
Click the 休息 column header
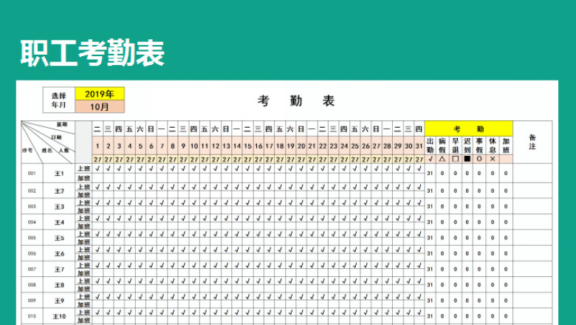493,146
